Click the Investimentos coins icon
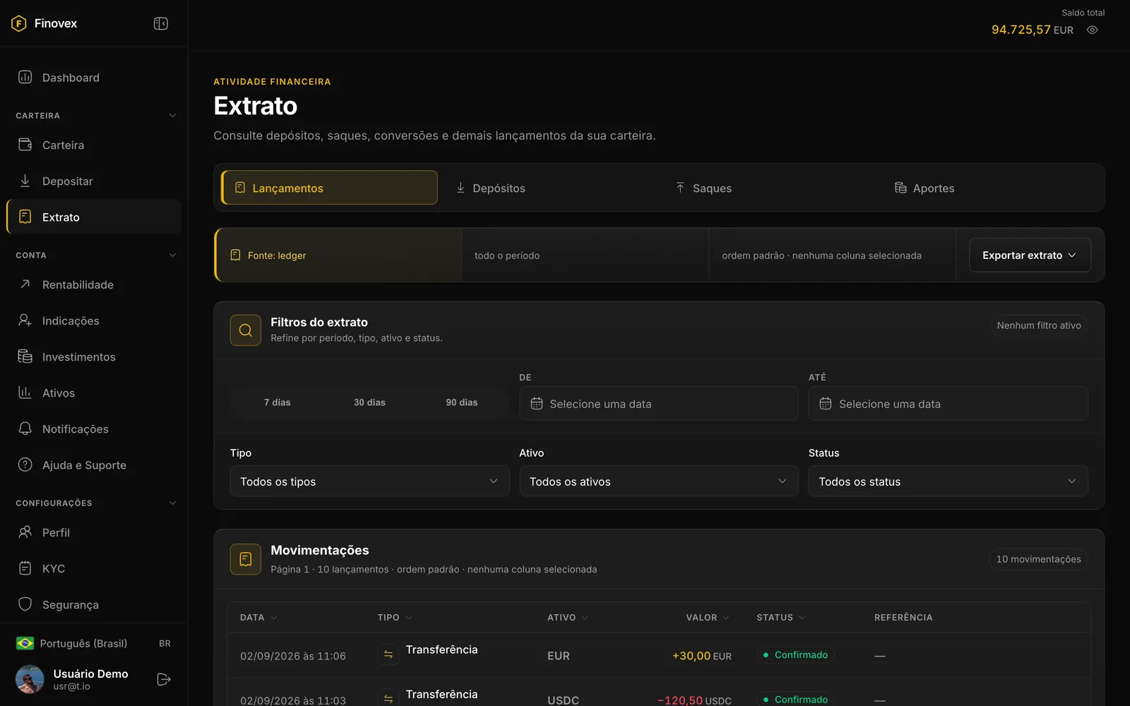The width and height of the screenshot is (1130, 706). (25, 357)
